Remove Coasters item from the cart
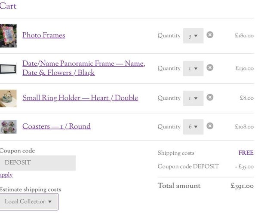258x220 pixels. [210, 126]
